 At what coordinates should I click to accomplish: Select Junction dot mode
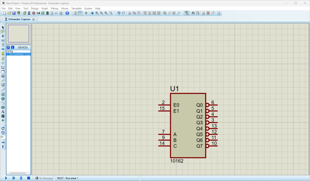(3, 36)
